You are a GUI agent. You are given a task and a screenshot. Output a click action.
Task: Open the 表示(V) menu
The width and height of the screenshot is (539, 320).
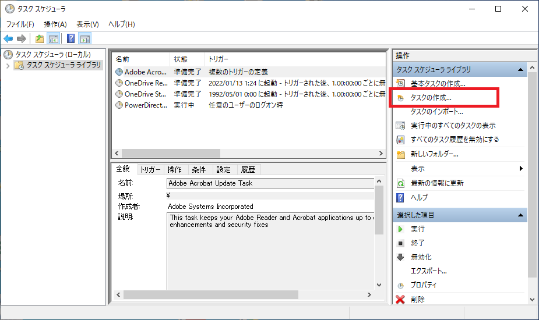87,24
